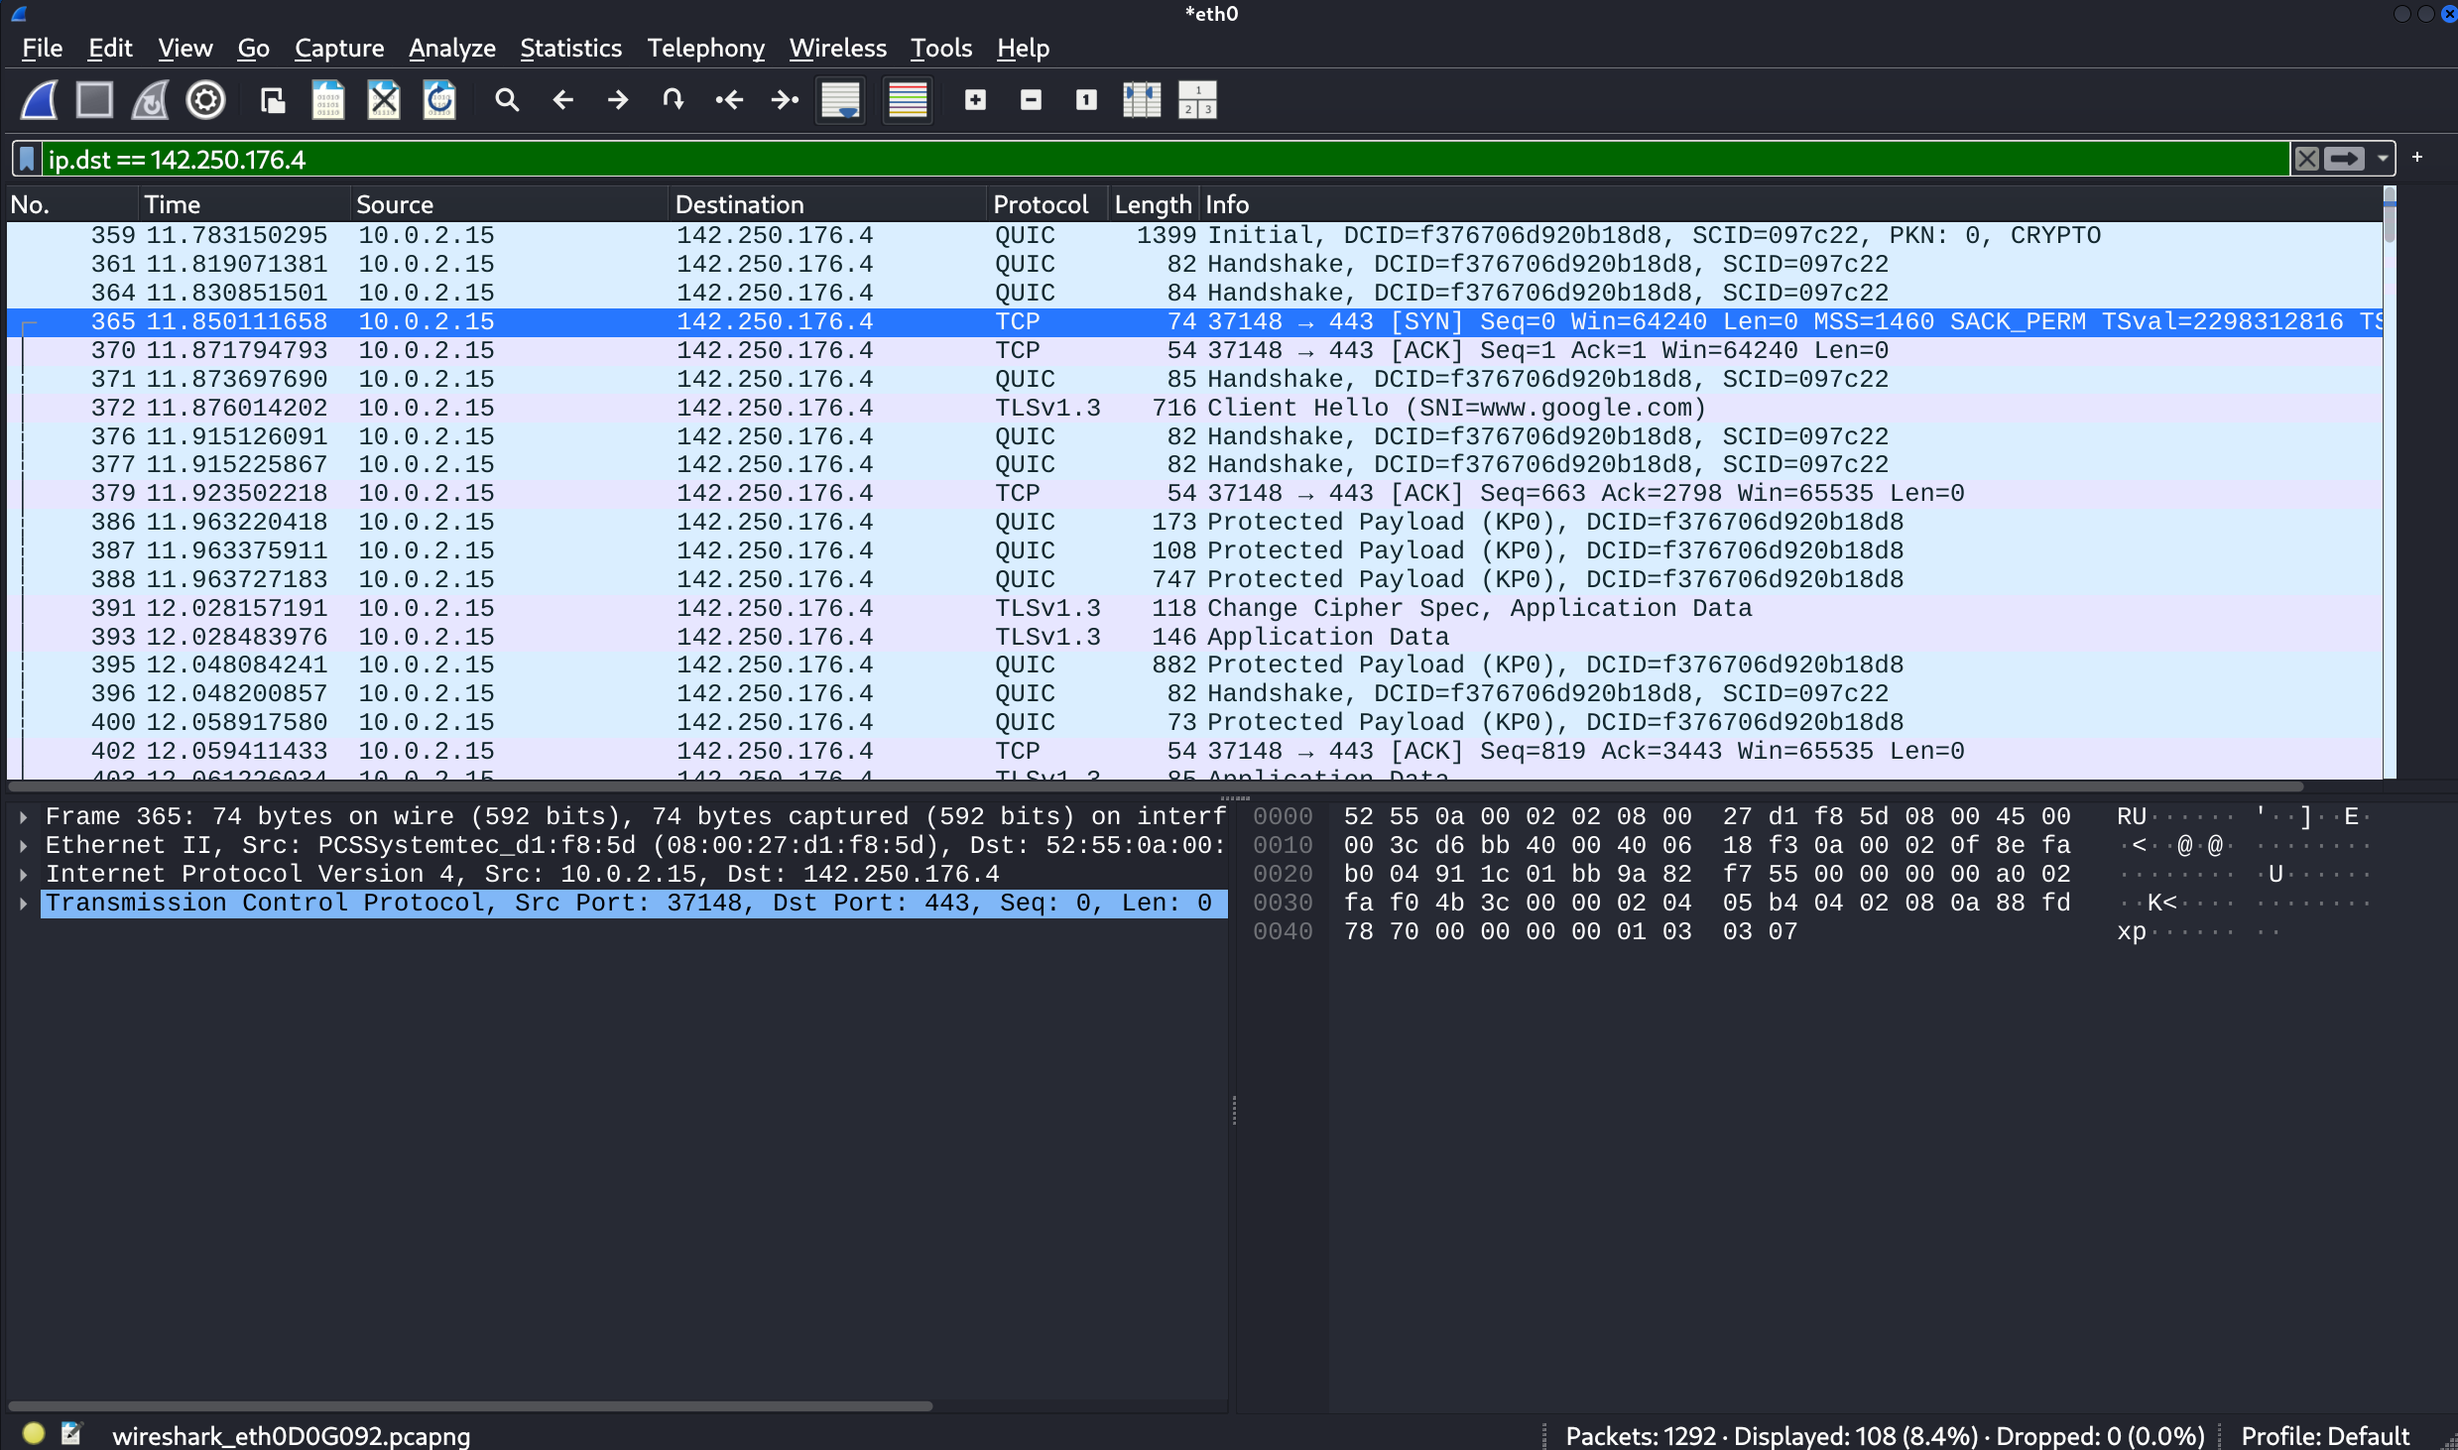Screen dimensions: 2458x1450
Task: Open recent display filters dropdown
Action: [2382, 159]
